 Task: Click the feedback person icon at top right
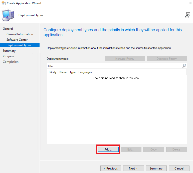pyautogui.click(x=187, y=15)
